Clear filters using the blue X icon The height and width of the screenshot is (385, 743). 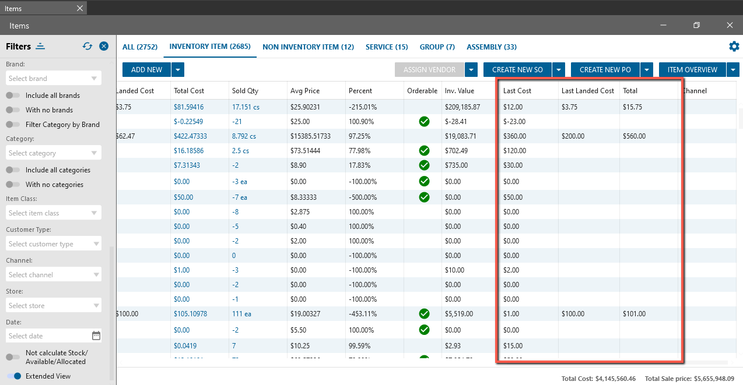click(x=103, y=46)
